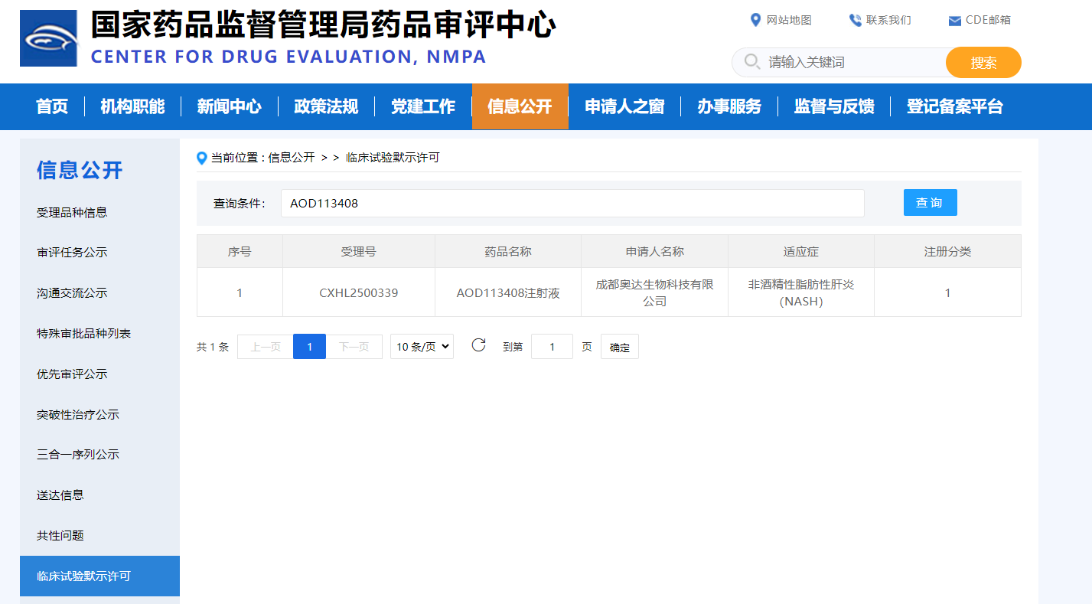This screenshot has width=1092, height=604.
Task: Click the 确定 page jump button
Action: [x=619, y=347]
